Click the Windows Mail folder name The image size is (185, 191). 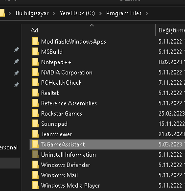pos(60,175)
